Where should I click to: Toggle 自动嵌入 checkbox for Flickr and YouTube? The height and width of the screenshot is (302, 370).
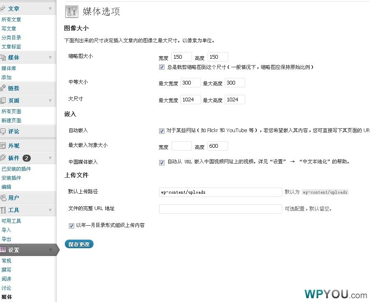pyautogui.click(x=162, y=131)
